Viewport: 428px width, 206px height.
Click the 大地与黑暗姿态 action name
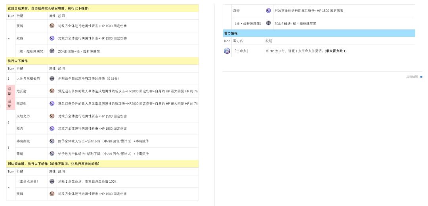28,79
